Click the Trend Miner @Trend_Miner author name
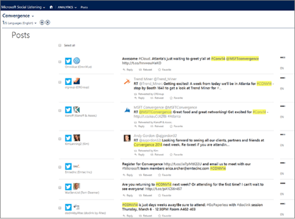 pos(155,79)
